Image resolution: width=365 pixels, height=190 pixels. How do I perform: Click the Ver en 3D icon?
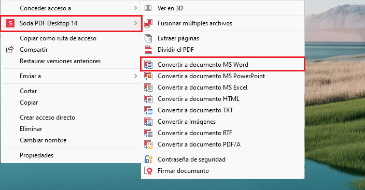[x=148, y=8]
